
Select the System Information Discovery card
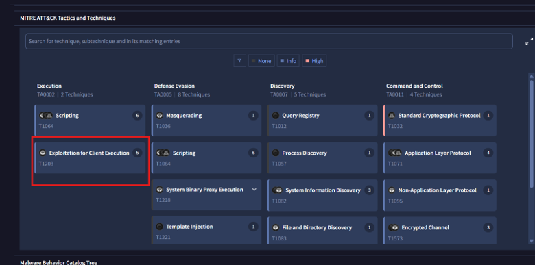point(322,195)
